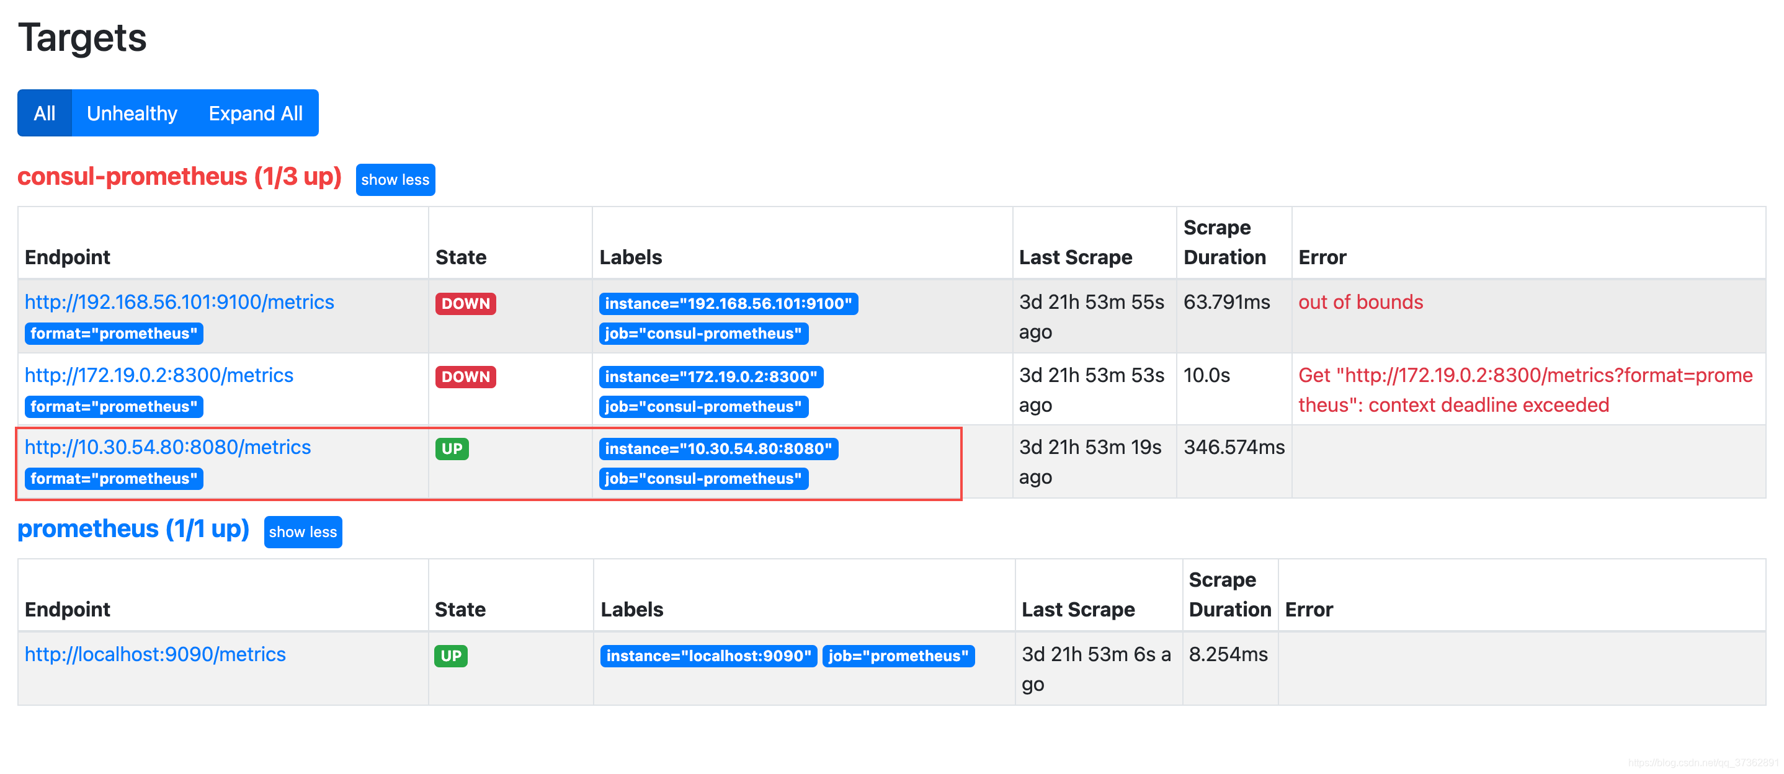Click UP badge for localhost:9090

[x=451, y=656]
